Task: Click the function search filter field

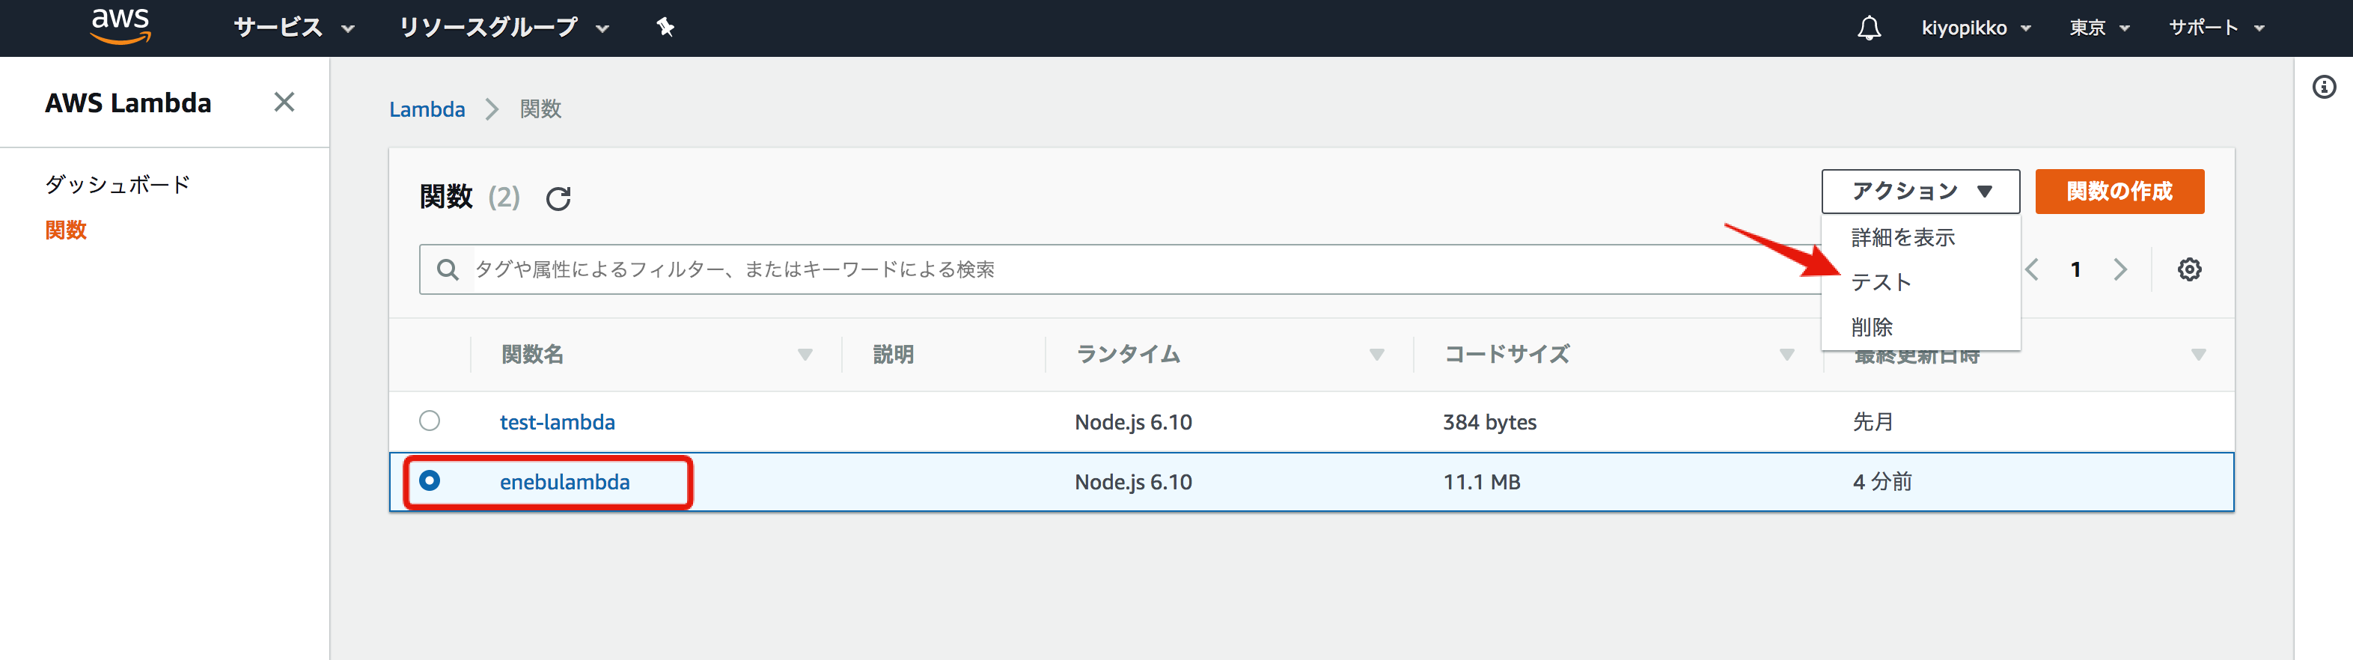Action: click(x=1096, y=269)
